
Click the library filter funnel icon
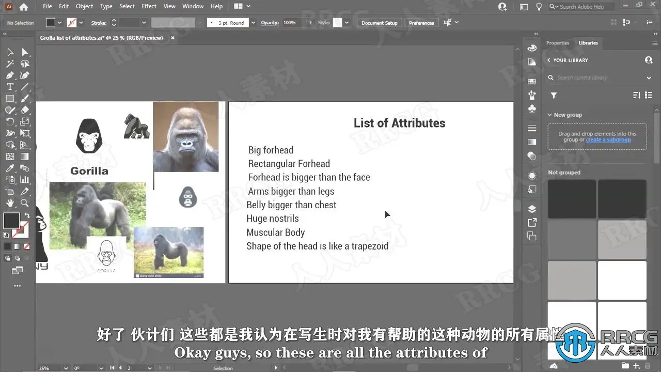(x=554, y=96)
